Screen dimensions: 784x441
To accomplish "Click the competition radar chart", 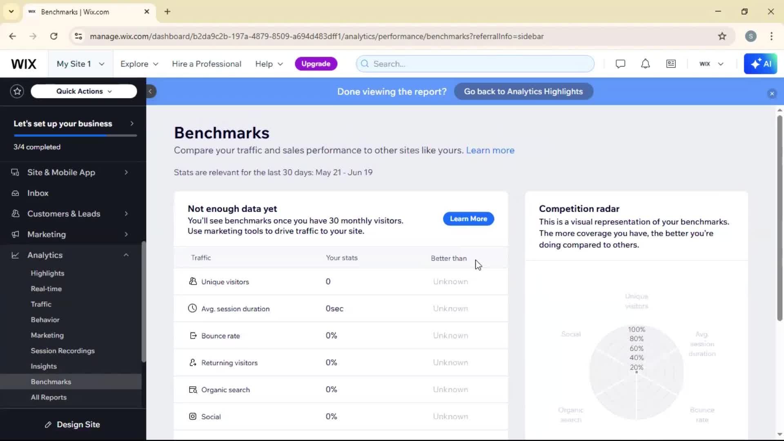I will tap(636, 372).
